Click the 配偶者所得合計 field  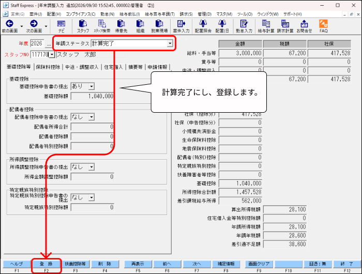93,127
